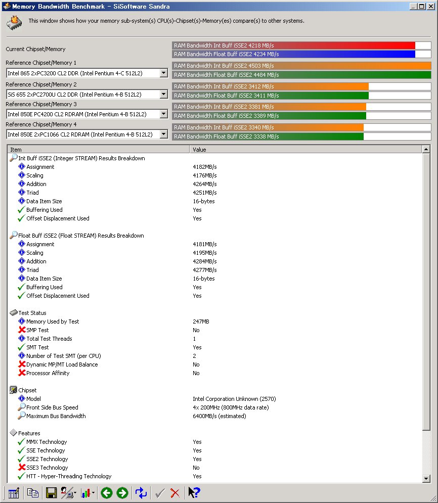Select Intel 865 2xPC3200 CL2 DDR combo text
Image resolution: width=438 pixels, height=503 pixels.
(75, 73)
